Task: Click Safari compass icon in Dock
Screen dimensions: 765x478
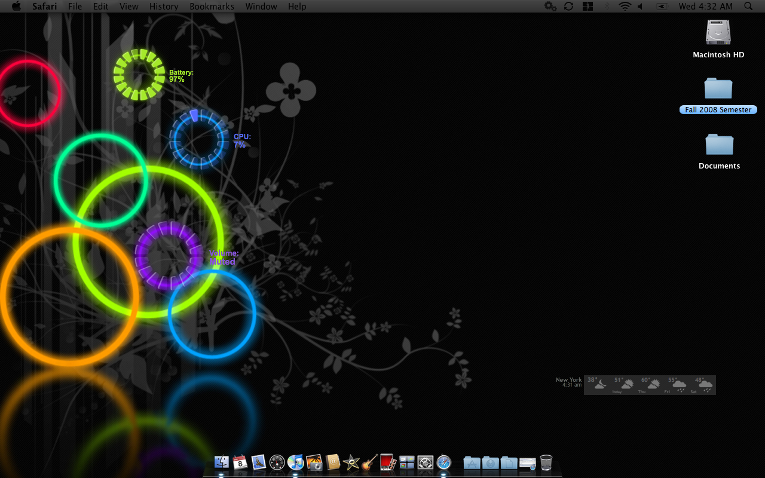Action: click(x=443, y=462)
